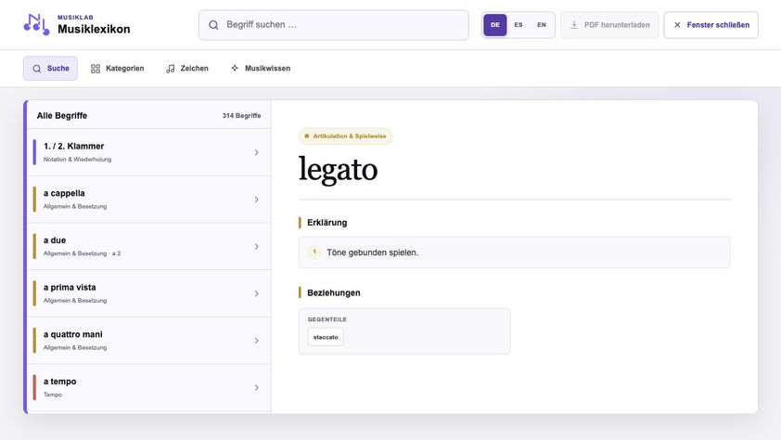
Task: Click the download icon beside PDF herunterladen
Action: pos(574,24)
